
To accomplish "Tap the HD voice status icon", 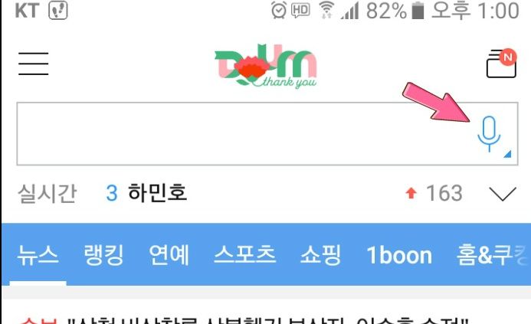I will [x=300, y=10].
